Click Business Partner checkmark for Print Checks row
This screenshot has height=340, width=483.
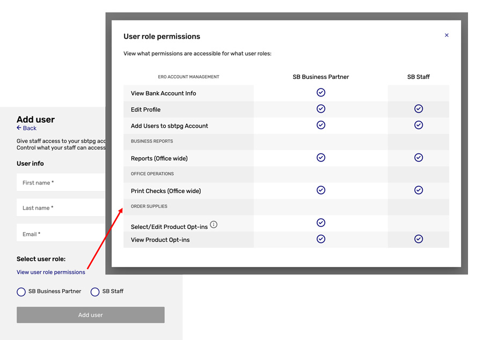click(x=321, y=190)
